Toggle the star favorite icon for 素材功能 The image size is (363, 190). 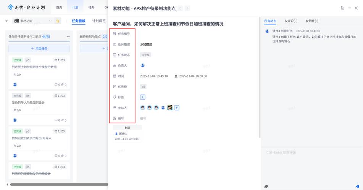[x=58, y=21]
